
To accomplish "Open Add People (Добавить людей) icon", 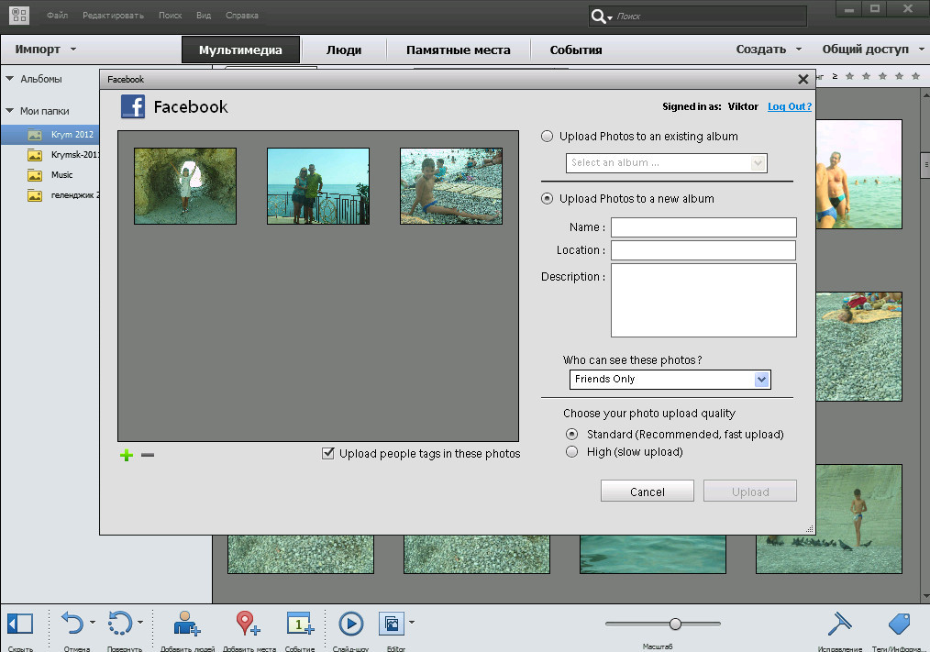I will [x=187, y=624].
